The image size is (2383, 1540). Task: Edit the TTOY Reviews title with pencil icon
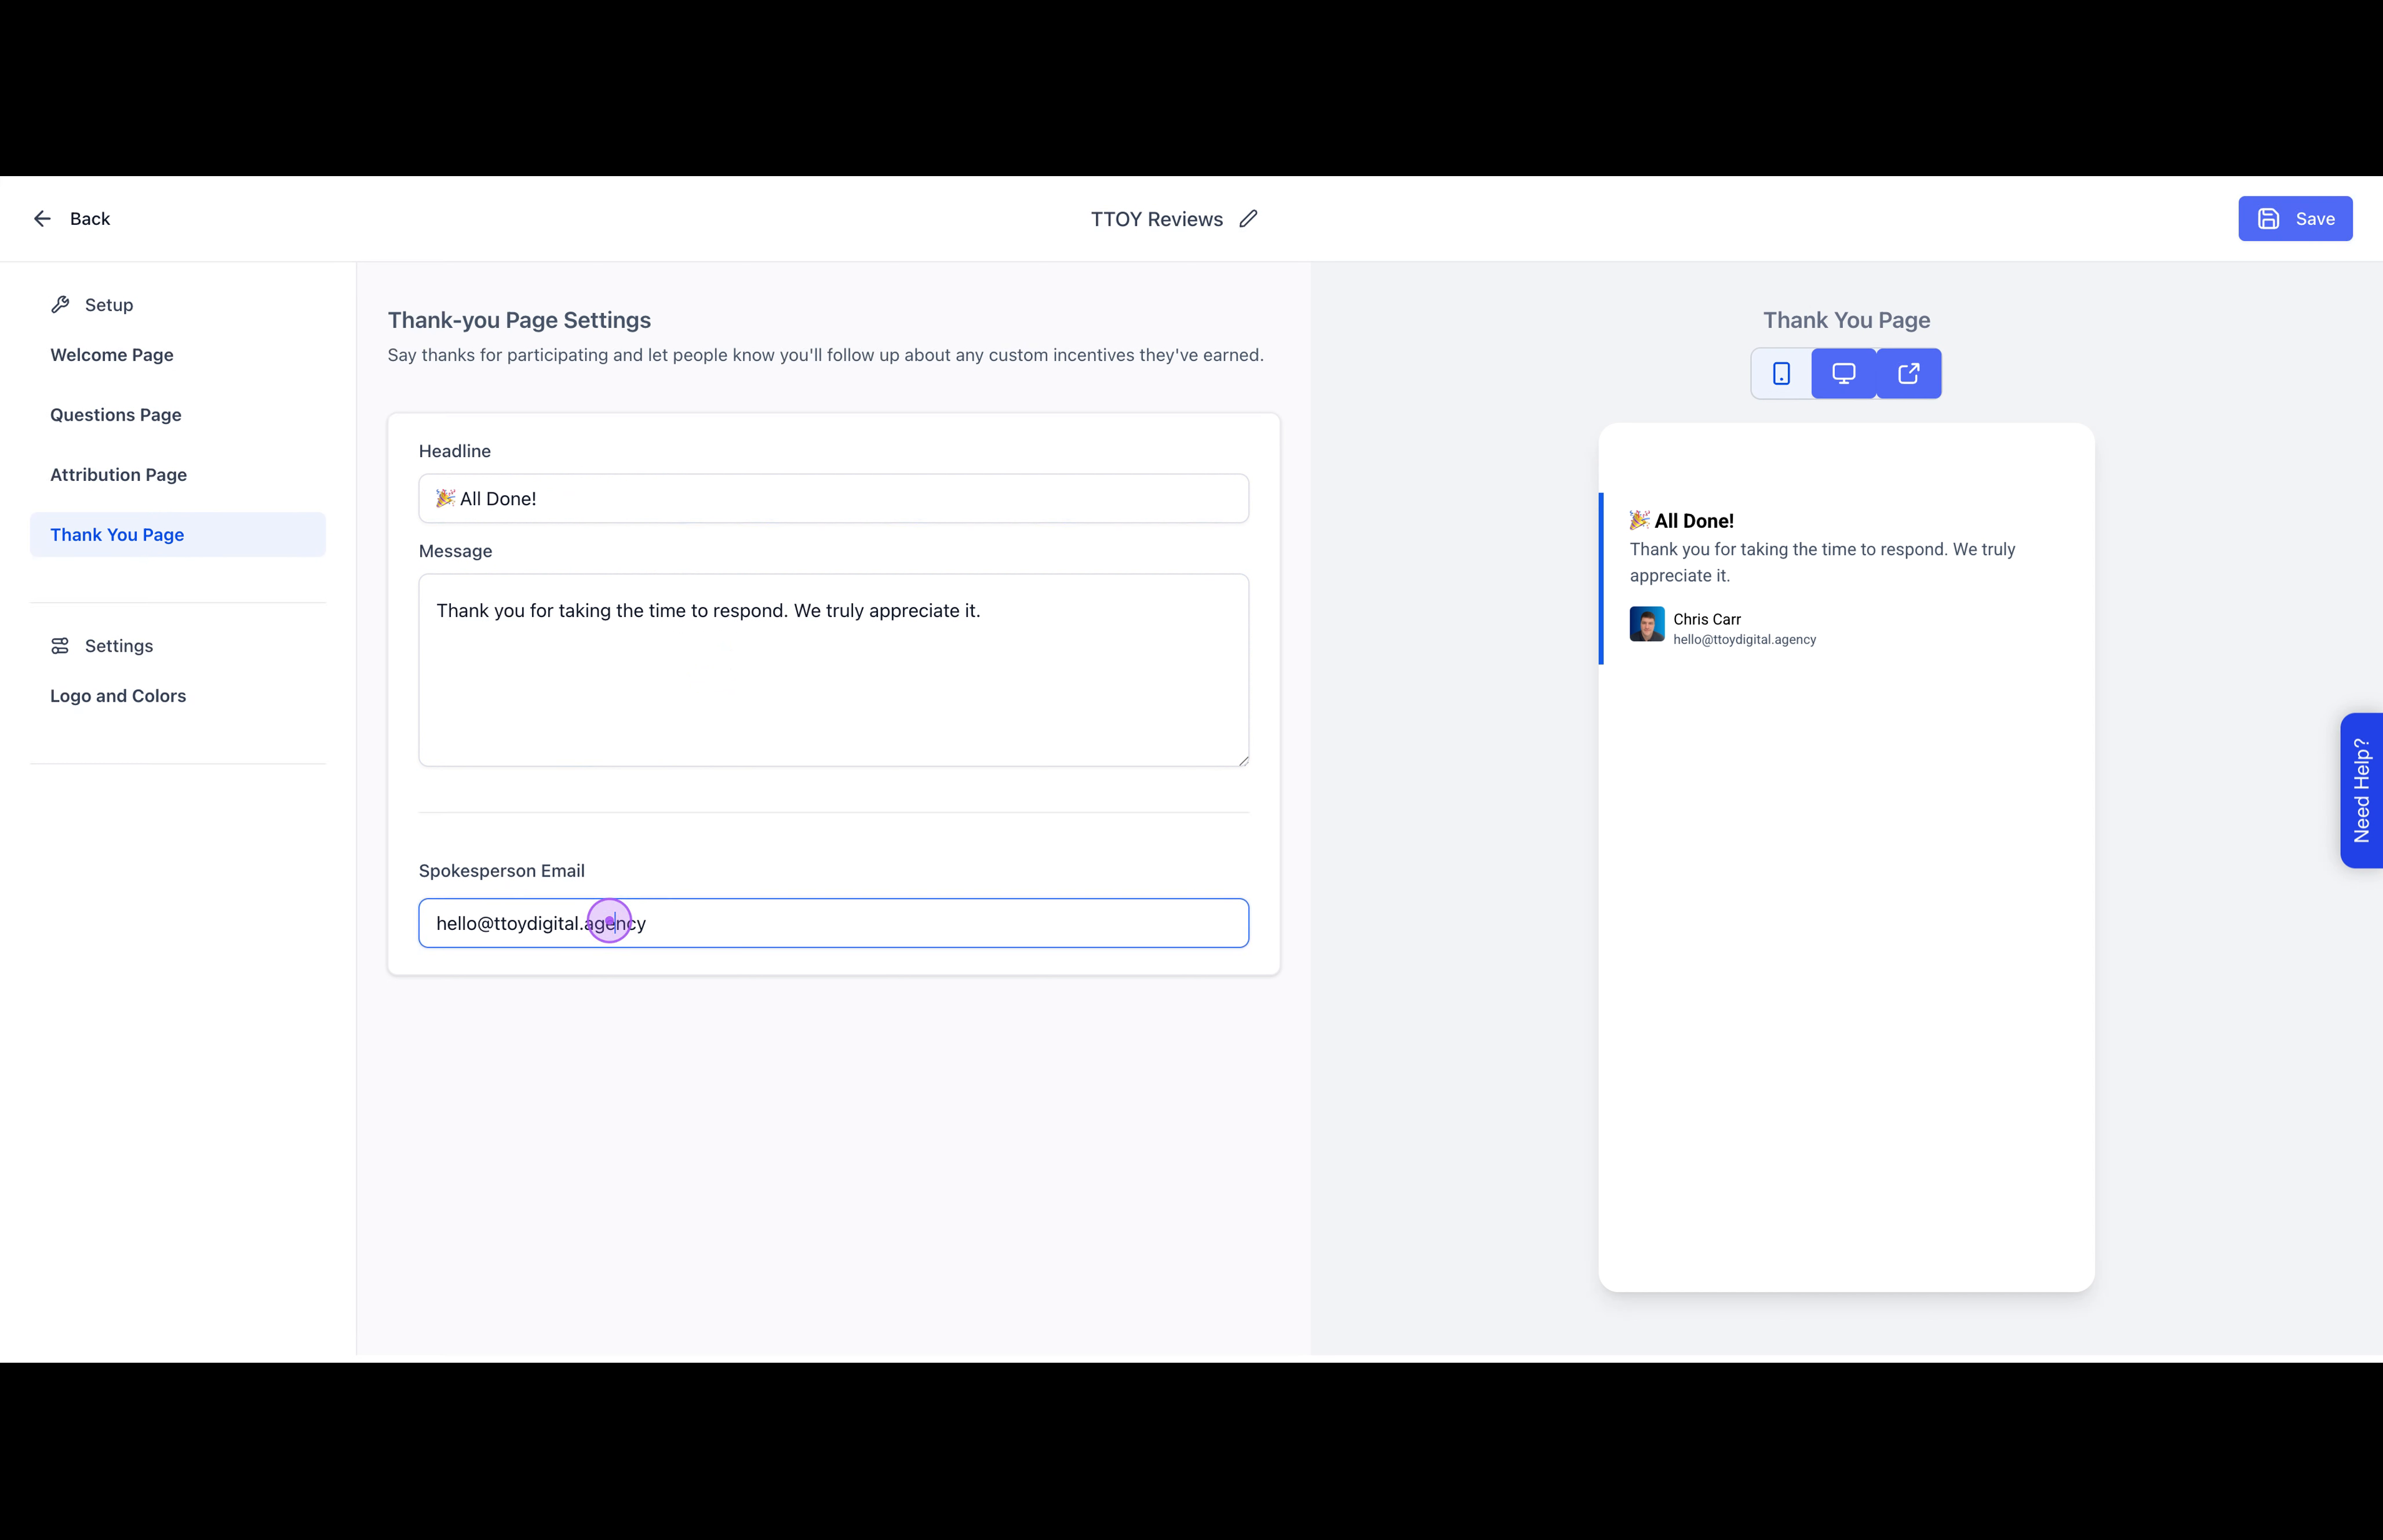point(1248,219)
